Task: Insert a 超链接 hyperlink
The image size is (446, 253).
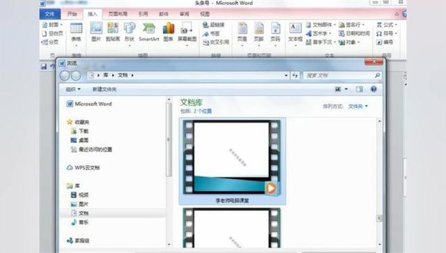Action: point(214,25)
